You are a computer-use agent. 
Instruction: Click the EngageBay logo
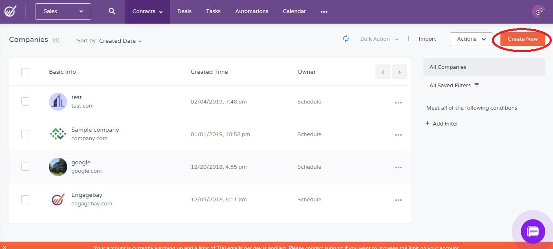11,11
